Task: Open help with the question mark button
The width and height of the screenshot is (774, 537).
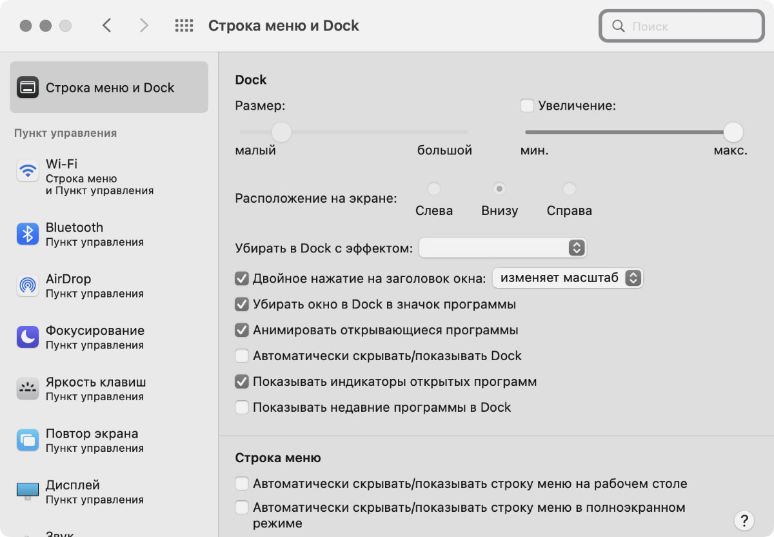Action: [744, 520]
